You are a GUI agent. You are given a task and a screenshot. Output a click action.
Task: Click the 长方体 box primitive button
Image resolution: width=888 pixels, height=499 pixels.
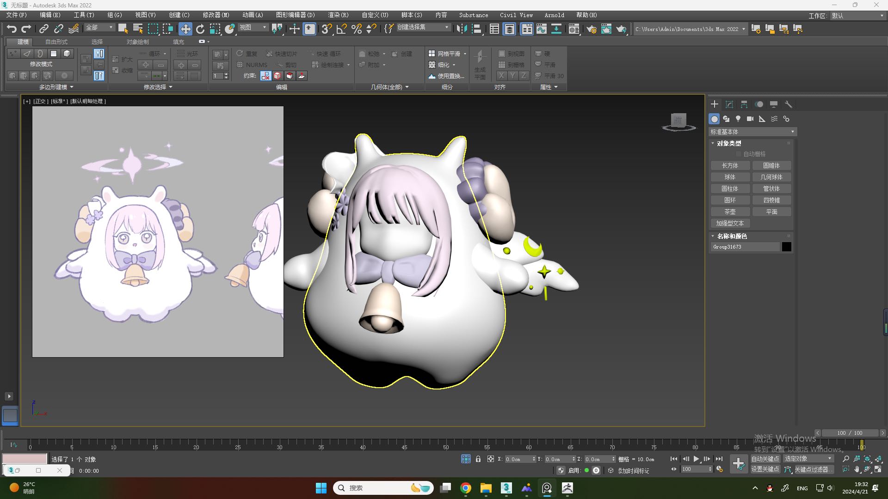click(730, 166)
